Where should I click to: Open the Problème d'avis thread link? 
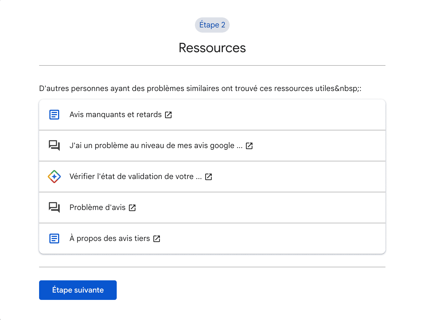[97, 208]
